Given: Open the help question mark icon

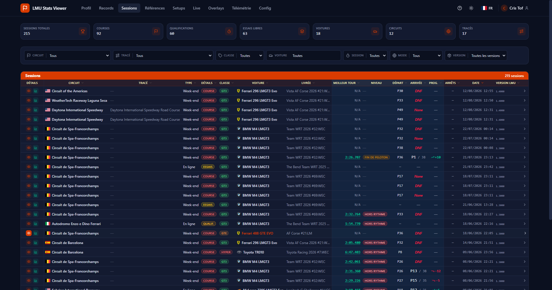Looking at the screenshot, I should (460, 8).
